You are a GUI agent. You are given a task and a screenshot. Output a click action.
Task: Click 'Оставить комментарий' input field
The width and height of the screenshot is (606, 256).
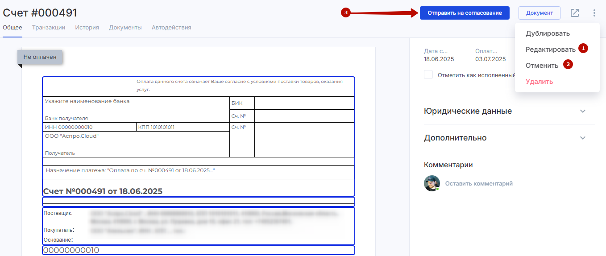point(479,183)
